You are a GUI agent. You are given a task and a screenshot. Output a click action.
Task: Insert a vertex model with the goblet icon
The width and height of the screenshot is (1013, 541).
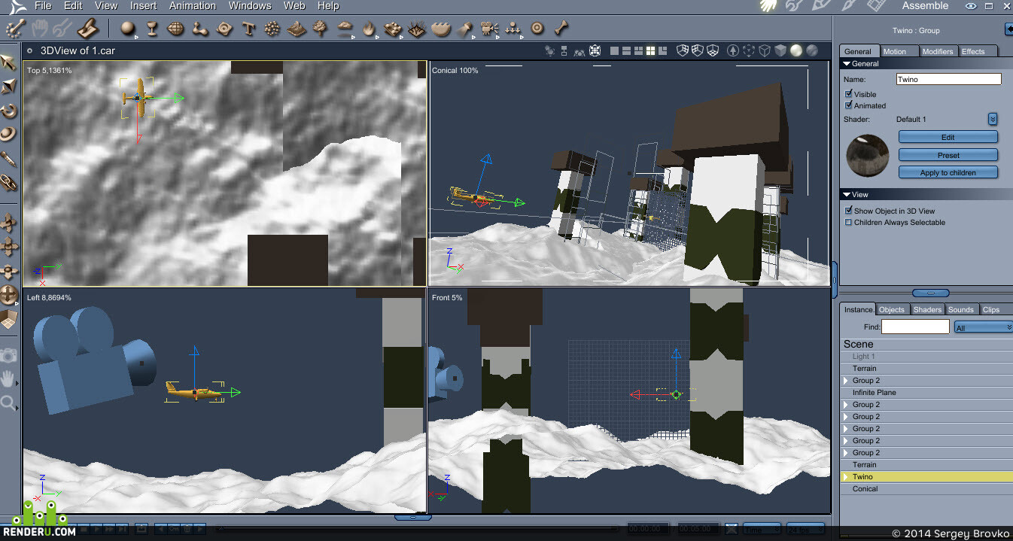(x=152, y=29)
